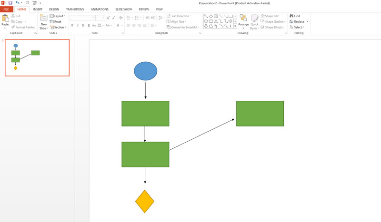Image resolution: width=381 pixels, height=222 pixels.
Task: Click Decrease Font Size icon
Action: coord(114,18)
